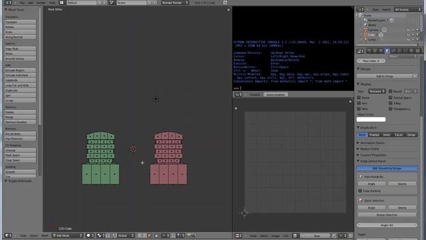426x240 pixels.
Task: Click the Object Color white swatch
Action: tap(371, 119)
